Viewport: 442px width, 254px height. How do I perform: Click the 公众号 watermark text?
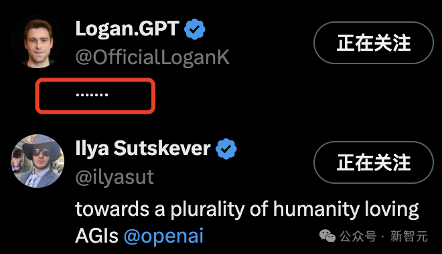pos(358,236)
